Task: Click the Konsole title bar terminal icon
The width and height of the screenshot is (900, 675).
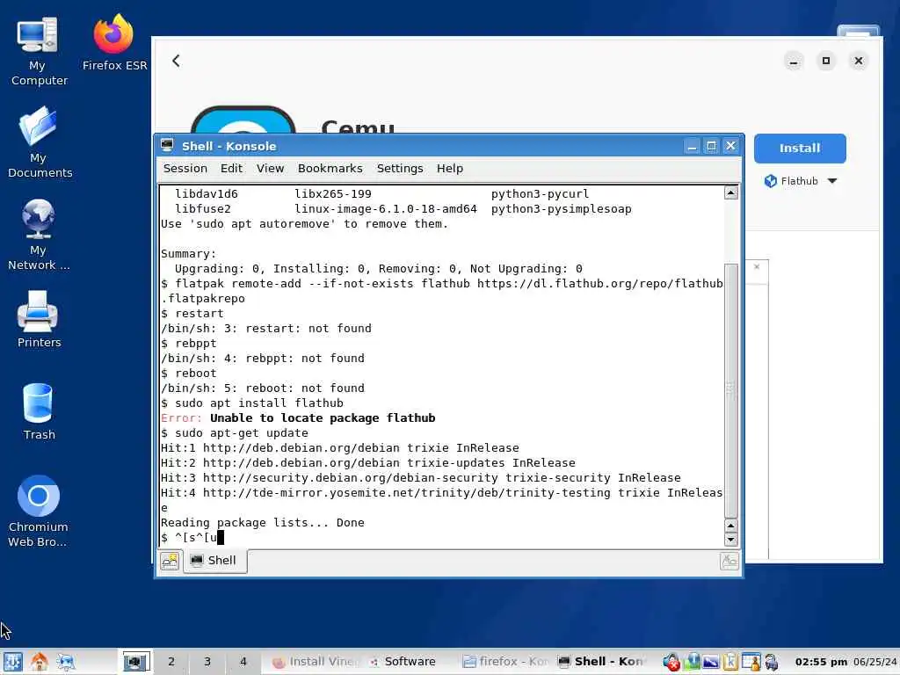Action: (x=167, y=146)
